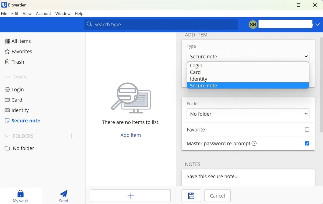Click the Favorites star icon

[x=7, y=52]
